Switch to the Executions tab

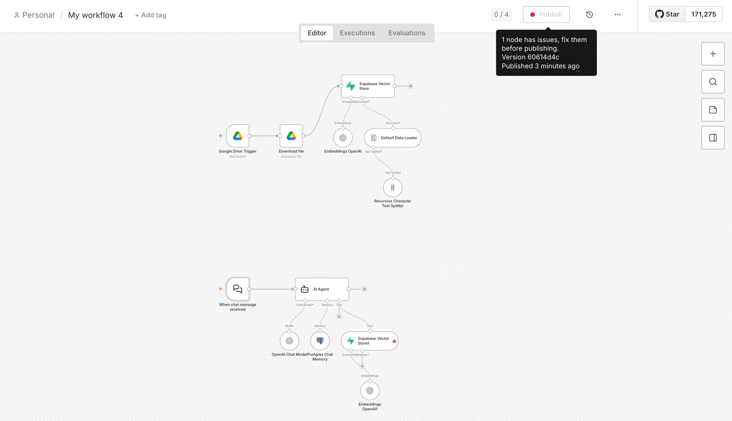click(357, 33)
